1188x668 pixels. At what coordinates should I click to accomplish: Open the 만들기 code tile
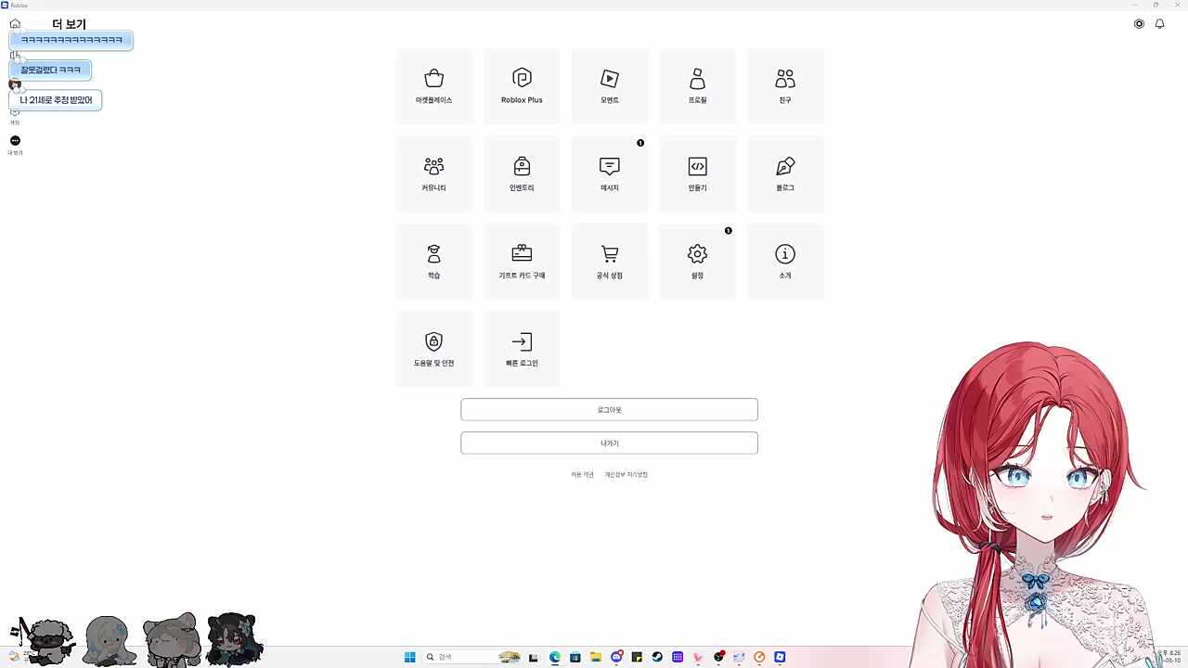[x=697, y=173]
